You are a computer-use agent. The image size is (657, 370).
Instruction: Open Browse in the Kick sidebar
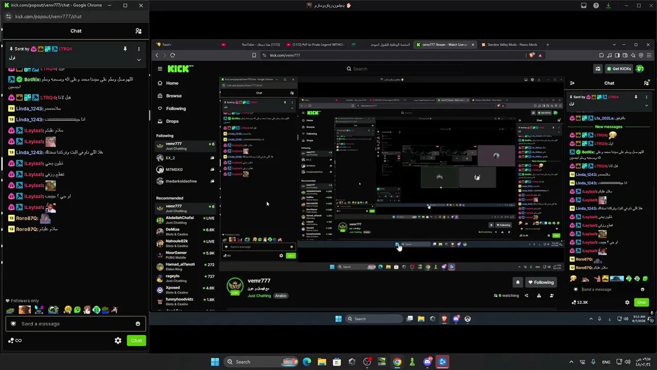[x=173, y=96]
